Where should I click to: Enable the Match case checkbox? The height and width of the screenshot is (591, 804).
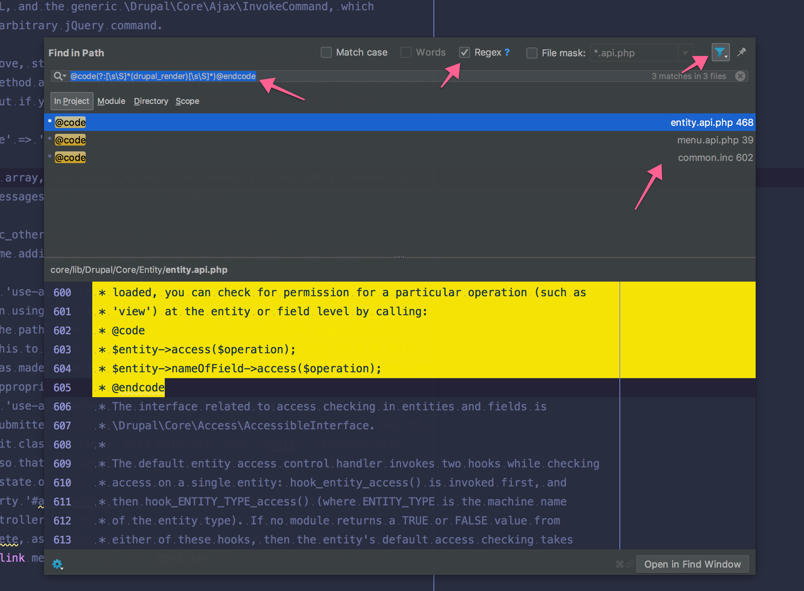[326, 53]
